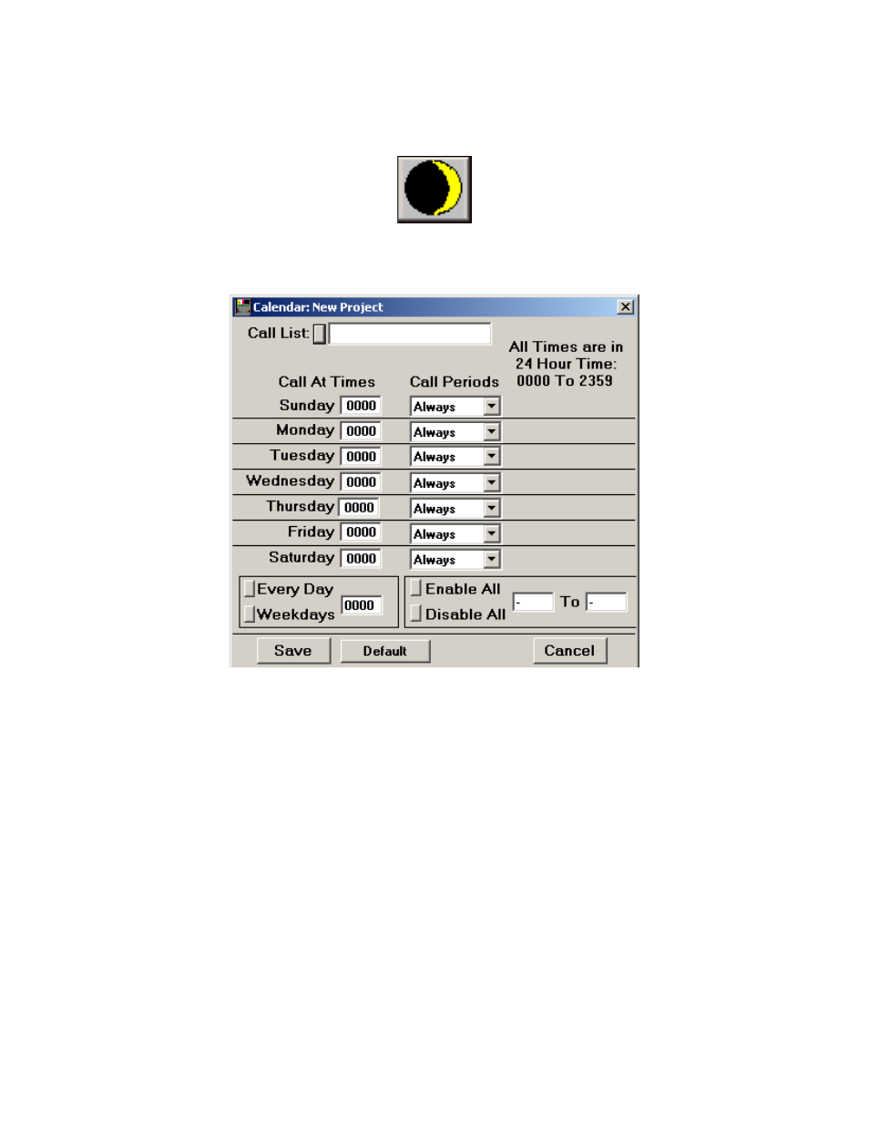Toggle the Every Day checkbox
The image size is (869, 1126).
(x=250, y=589)
